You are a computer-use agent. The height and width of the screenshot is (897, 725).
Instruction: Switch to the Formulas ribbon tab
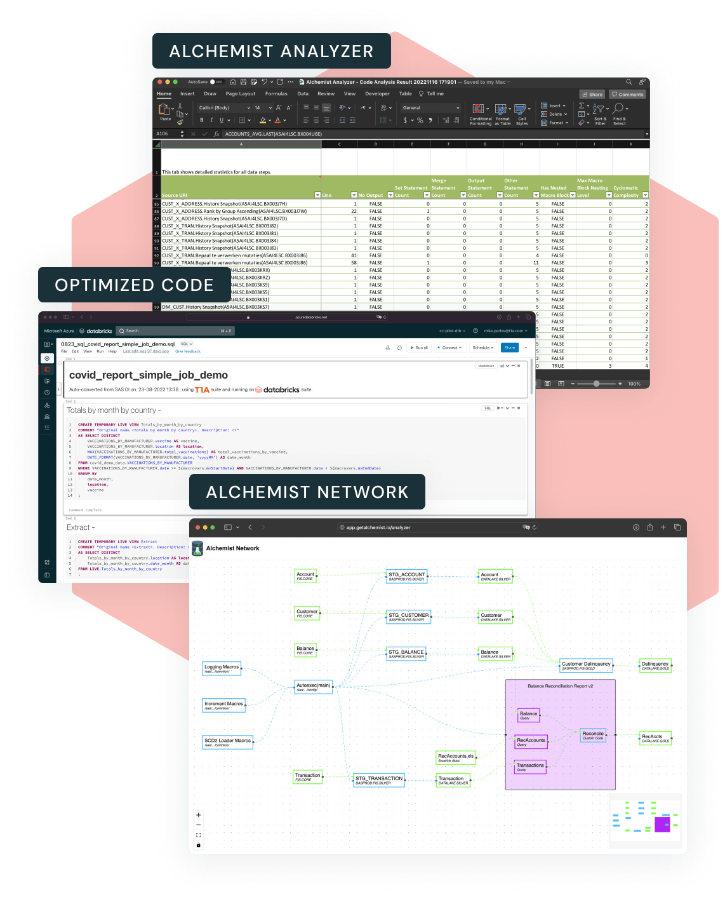[x=276, y=94]
